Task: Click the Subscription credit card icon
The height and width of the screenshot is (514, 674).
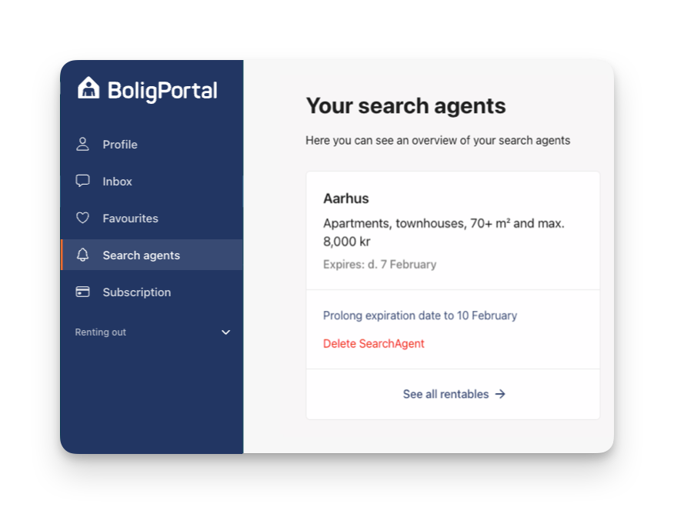Action: [82, 292]
